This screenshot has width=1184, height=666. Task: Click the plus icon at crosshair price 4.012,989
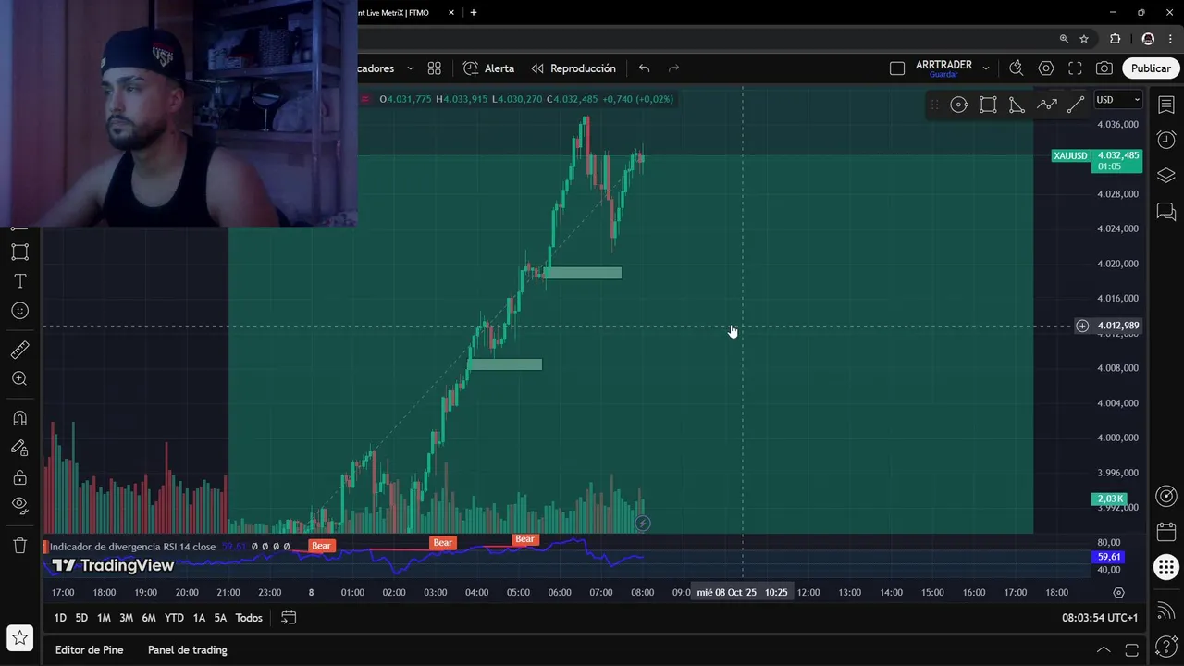(1082, 326)
